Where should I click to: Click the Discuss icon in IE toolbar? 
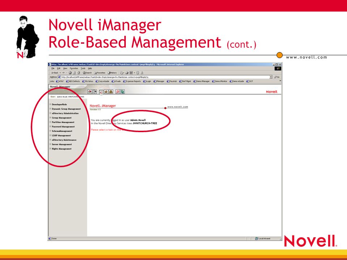pyautogui.click(x=138, y=73)
